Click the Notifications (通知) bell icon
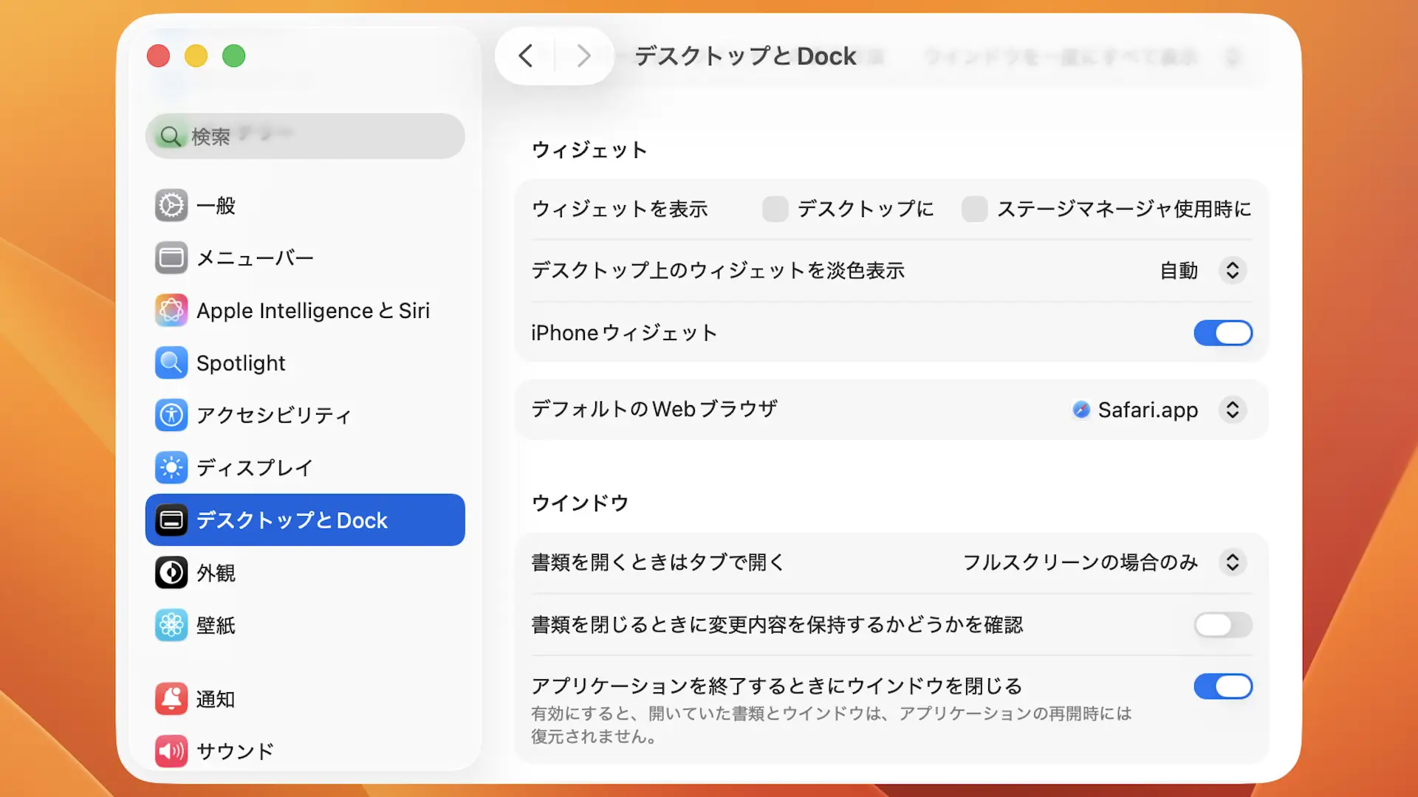This screenshot has width=1418, height=797. pyautogui.click(x=171, y=698)
